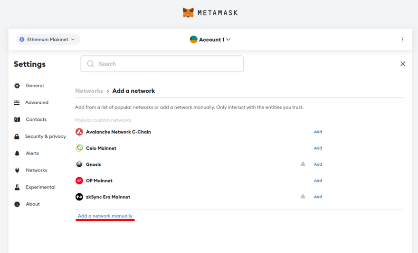
Task: Click the zkSync Era warning triangle
Action: pos(303,196)
